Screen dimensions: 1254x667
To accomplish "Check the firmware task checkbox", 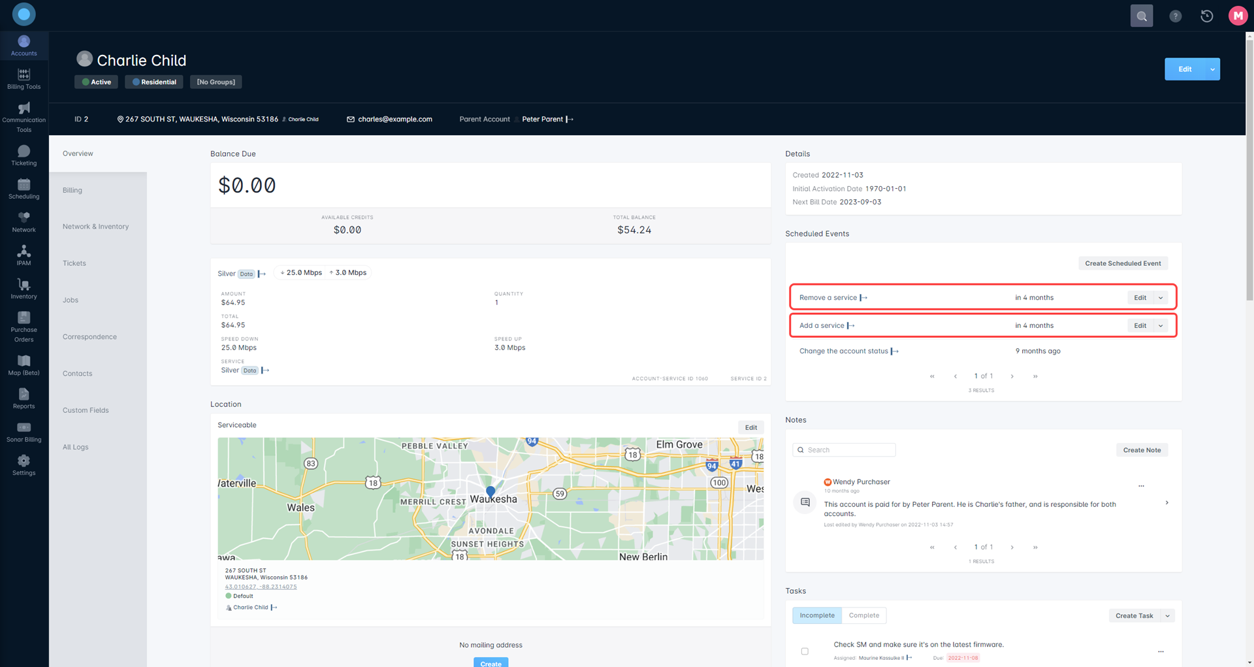I will pos(805,651).
